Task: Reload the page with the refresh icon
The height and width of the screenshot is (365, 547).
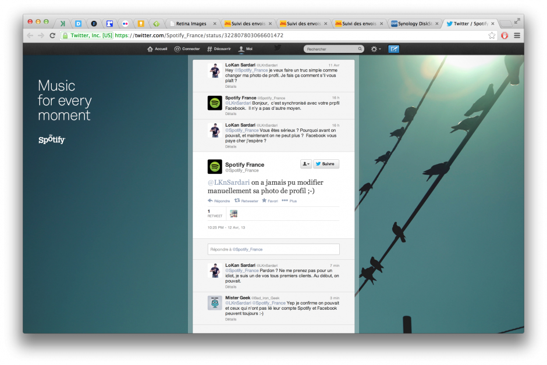Action: pyautogui.click(x=53, y=35)
